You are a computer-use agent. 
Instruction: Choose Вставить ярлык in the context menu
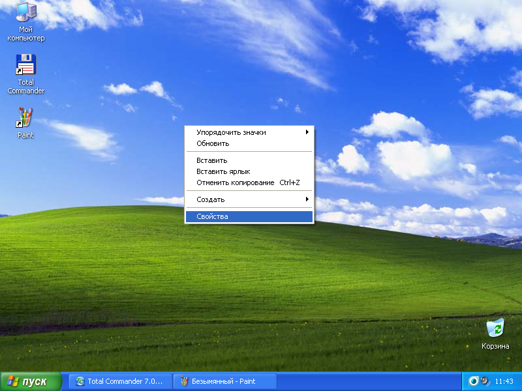(x=249, y=171)
